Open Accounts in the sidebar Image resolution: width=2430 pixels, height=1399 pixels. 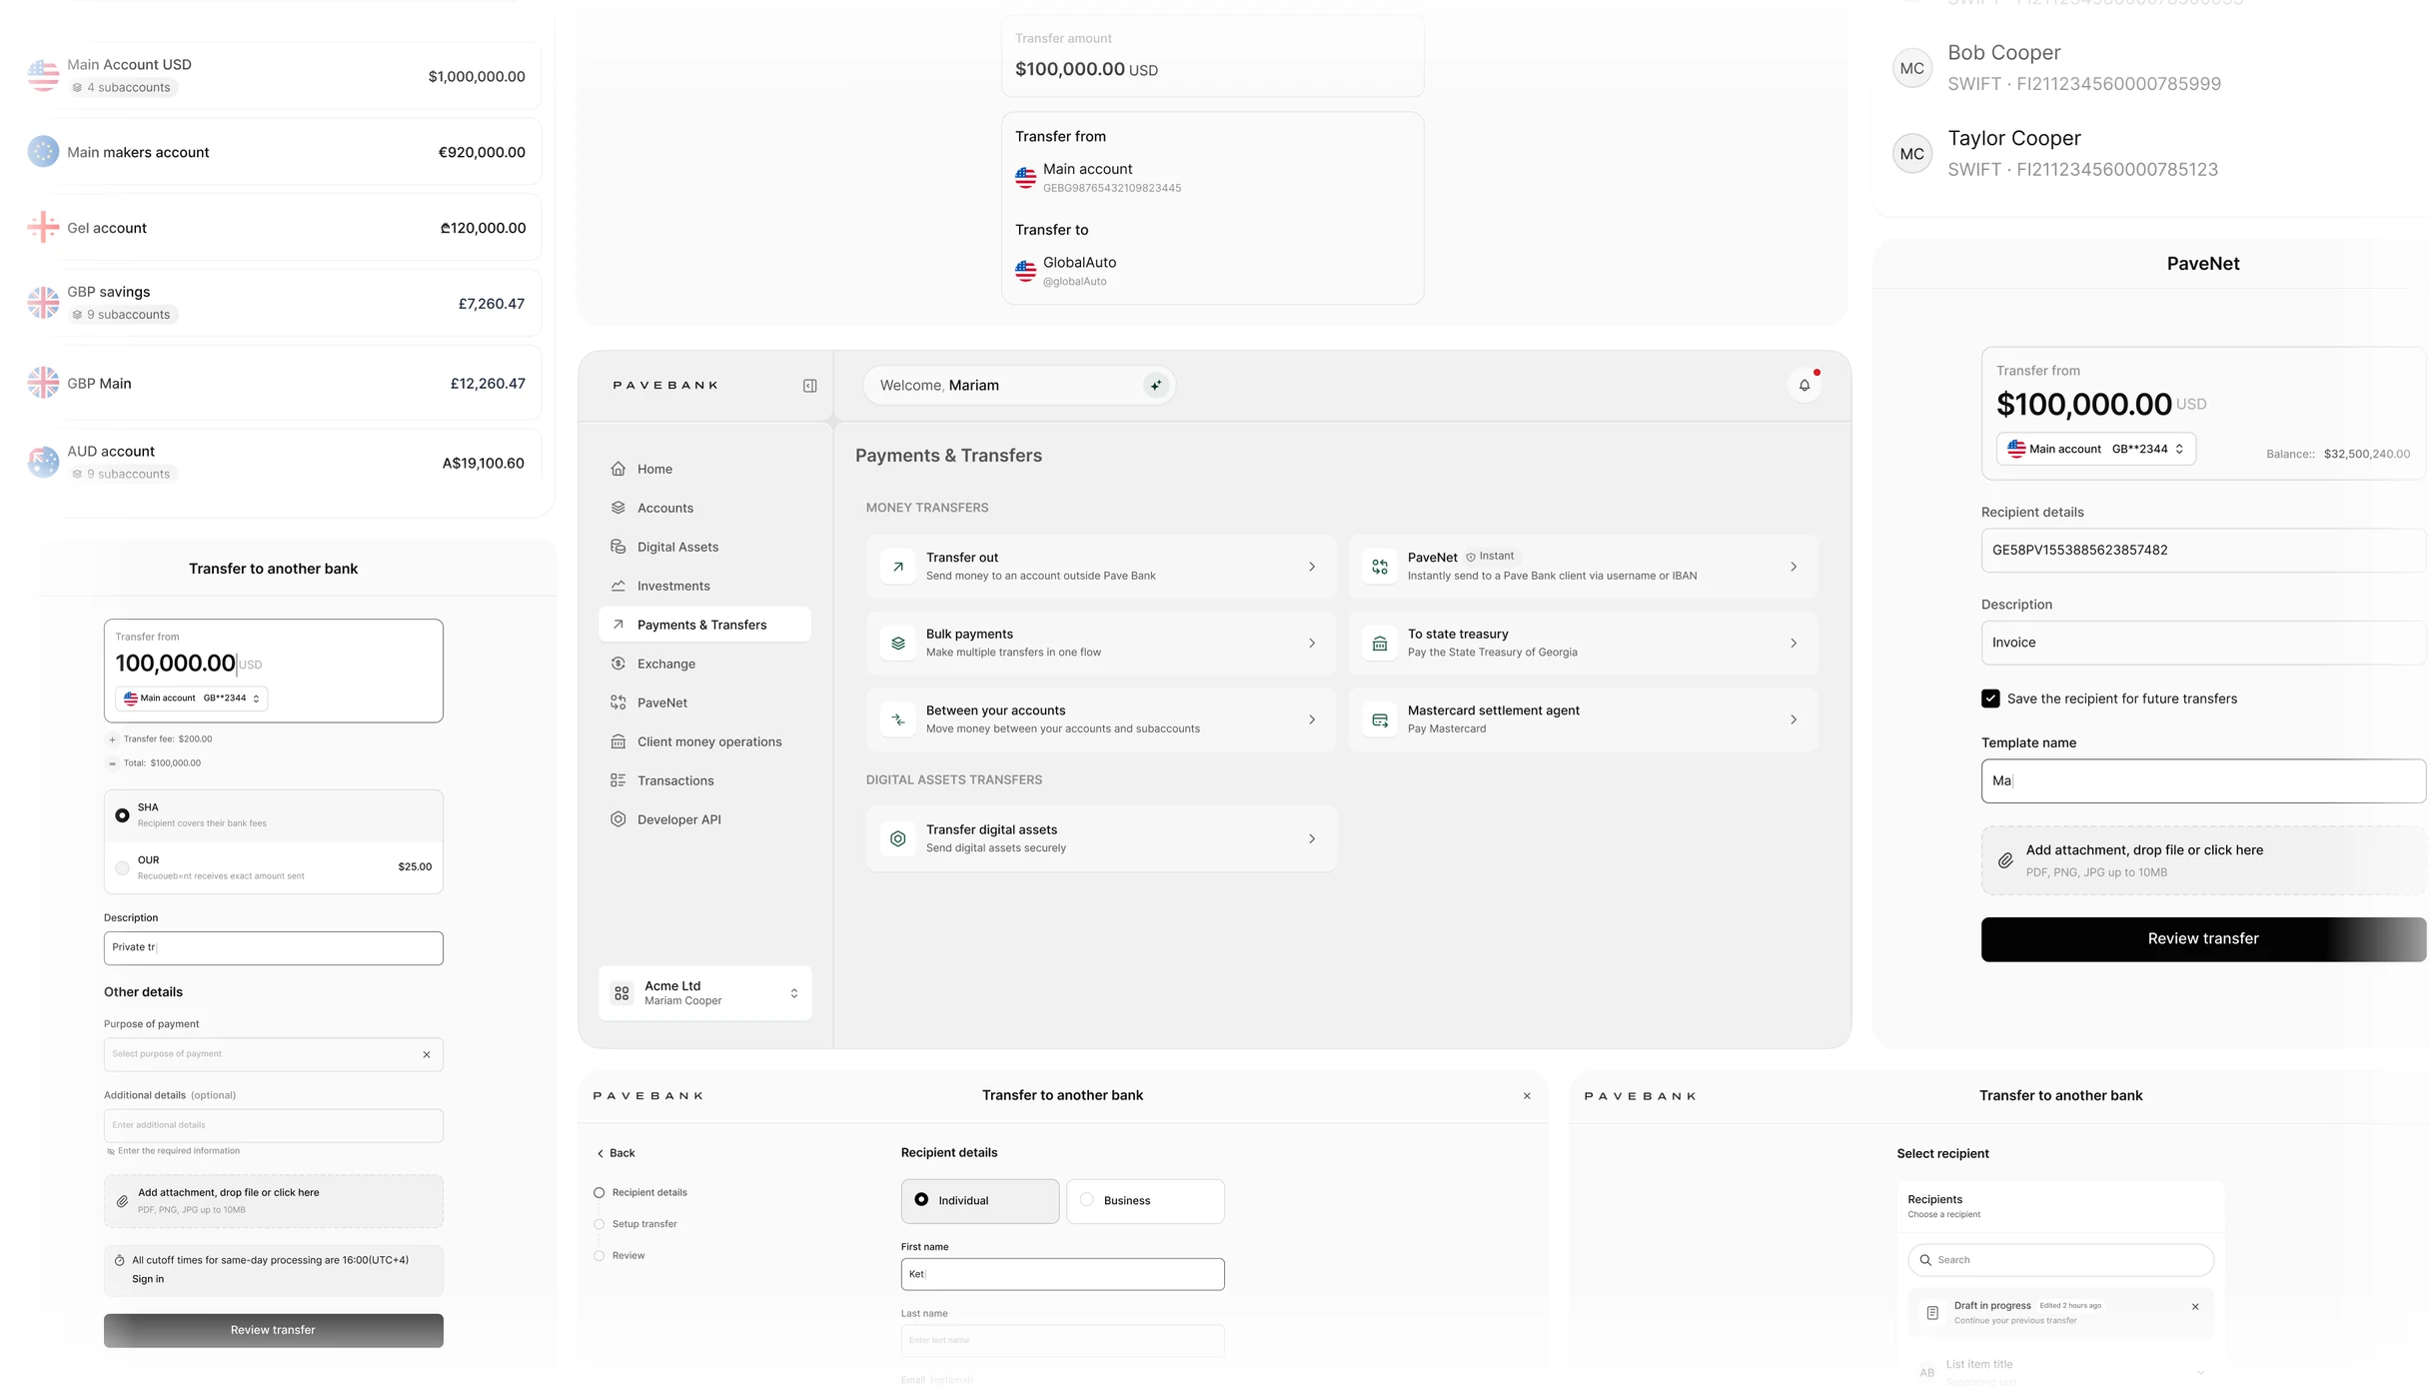704,508
